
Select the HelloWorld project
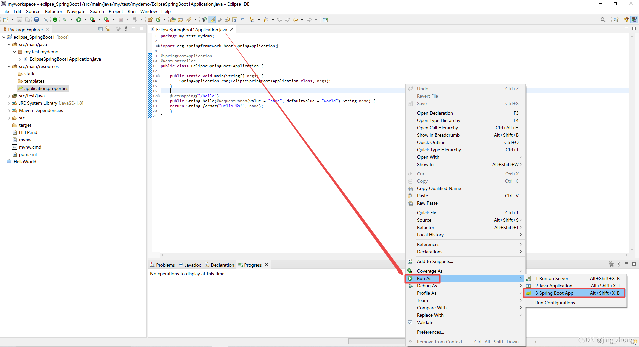click(22, 162)
